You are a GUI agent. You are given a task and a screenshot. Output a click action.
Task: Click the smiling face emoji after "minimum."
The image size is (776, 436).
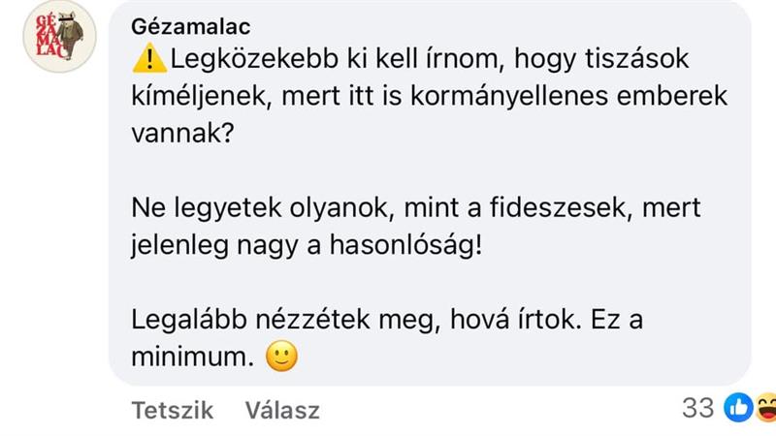point(281,358)
